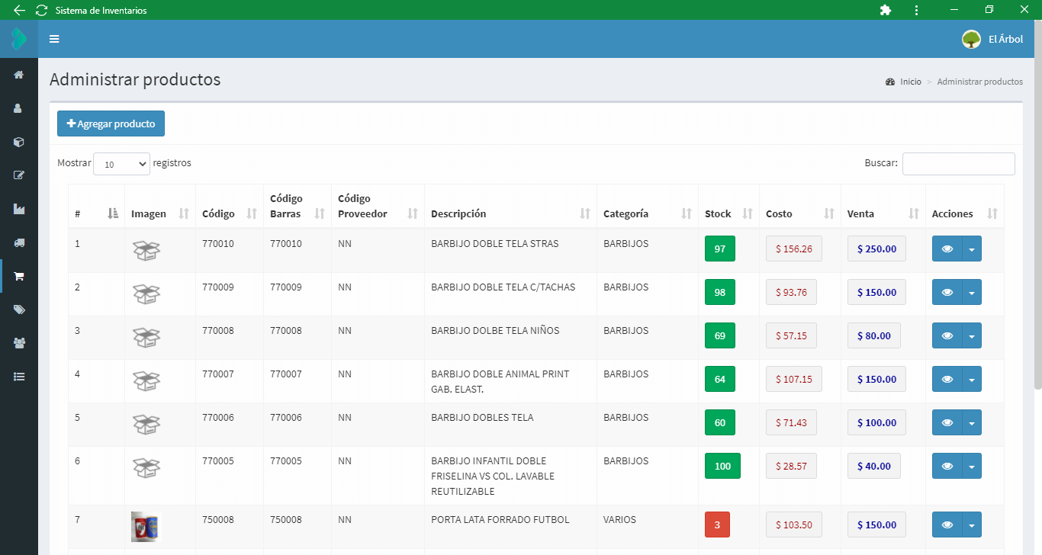This screenshot has width=1042, height=555.
Task: Open the home icon in sidebar
Action: click(x=18, y=75)
